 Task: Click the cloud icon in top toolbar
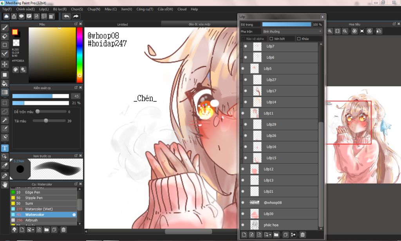click(x=6, y=16)
